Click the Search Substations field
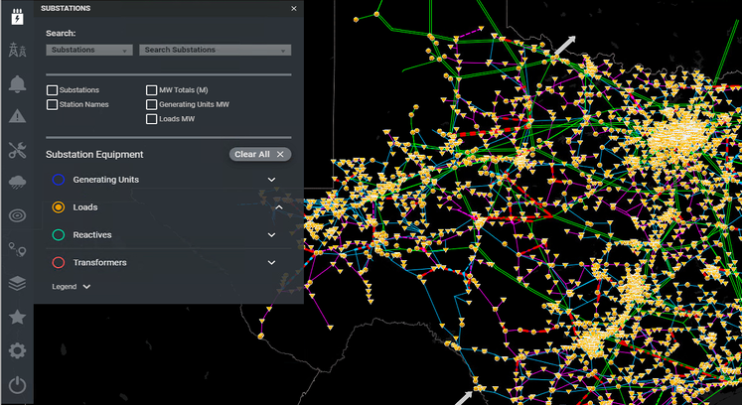Viewport: 742px width, 405px height. [215, 50]
